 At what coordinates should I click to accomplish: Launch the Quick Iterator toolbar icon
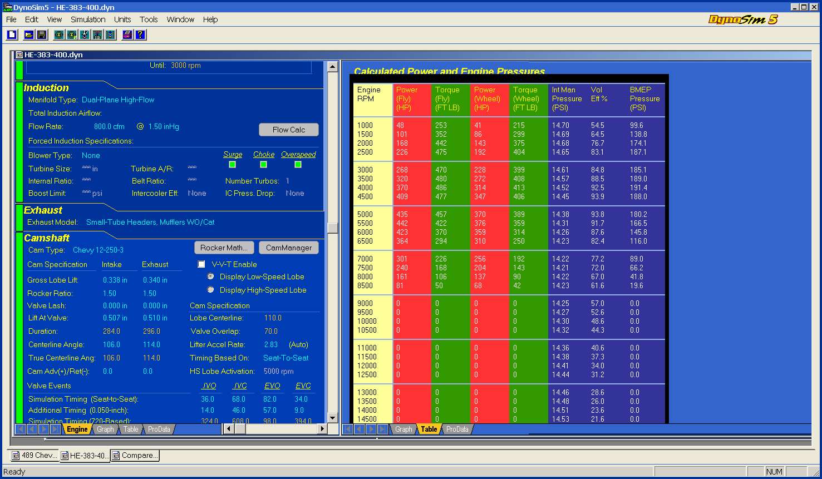[58, 34]
